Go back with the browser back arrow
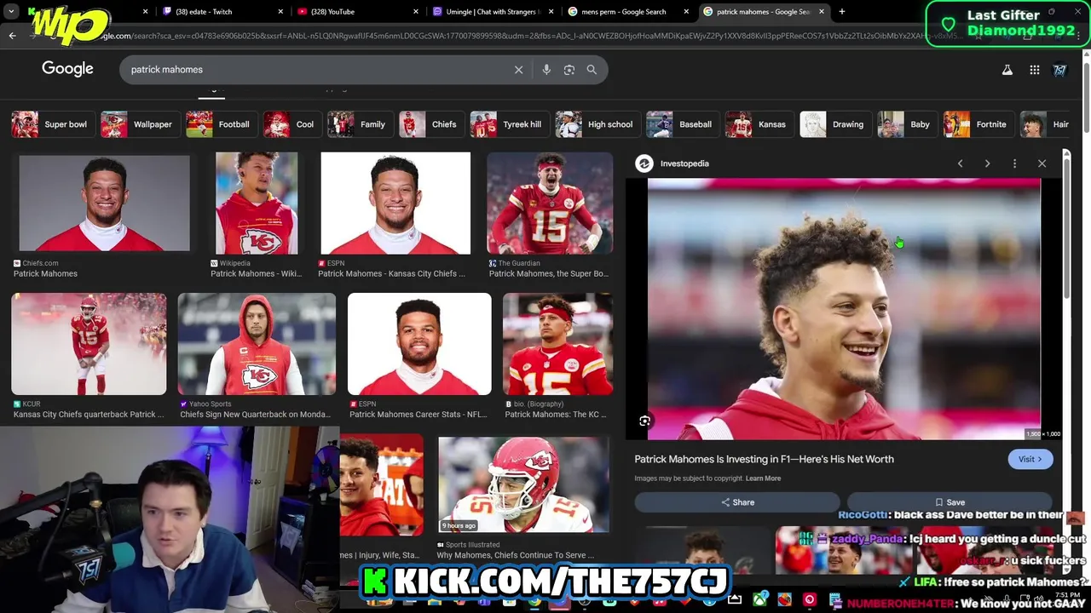The height and width of the screenshot is (613, 1091). 12,36
